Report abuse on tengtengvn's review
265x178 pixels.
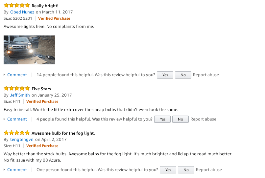click(209, 170)
